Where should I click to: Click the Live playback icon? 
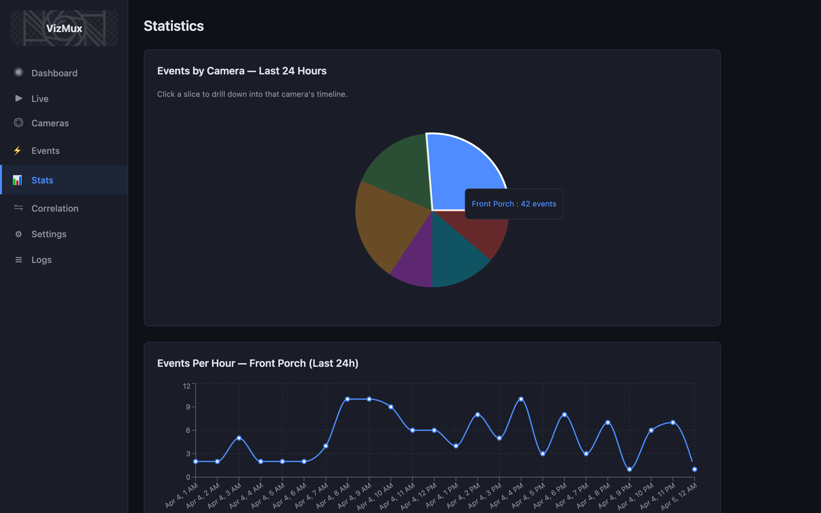click(18, 98)
